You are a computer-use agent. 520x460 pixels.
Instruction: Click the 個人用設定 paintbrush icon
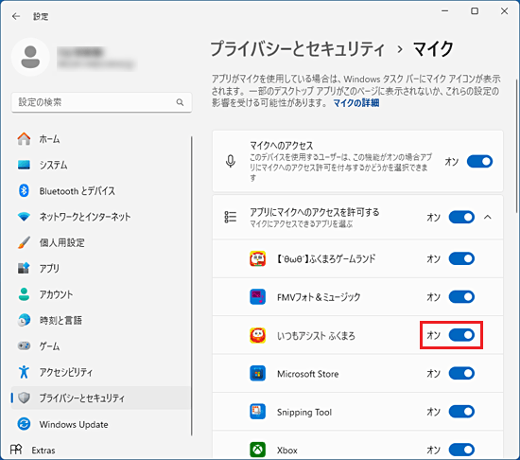pyautogui.click(x=24, y=242)
